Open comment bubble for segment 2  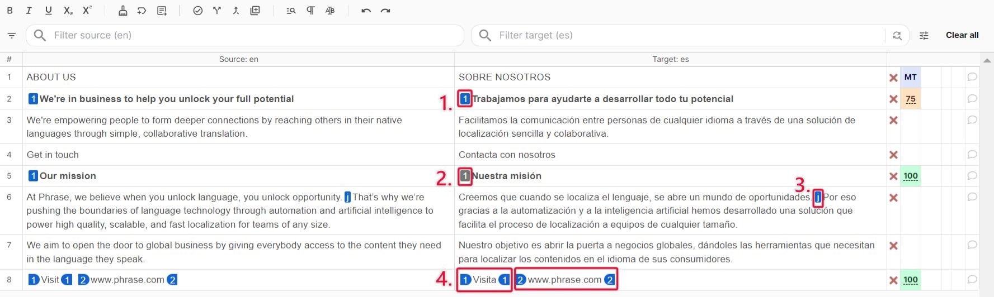click(x=972, y=99)
